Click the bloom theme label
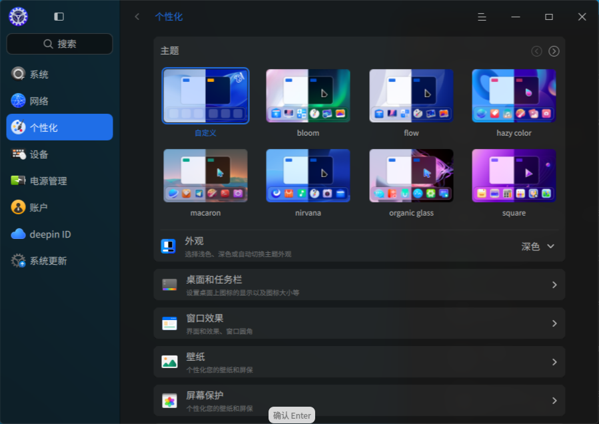 pos(308,133)
